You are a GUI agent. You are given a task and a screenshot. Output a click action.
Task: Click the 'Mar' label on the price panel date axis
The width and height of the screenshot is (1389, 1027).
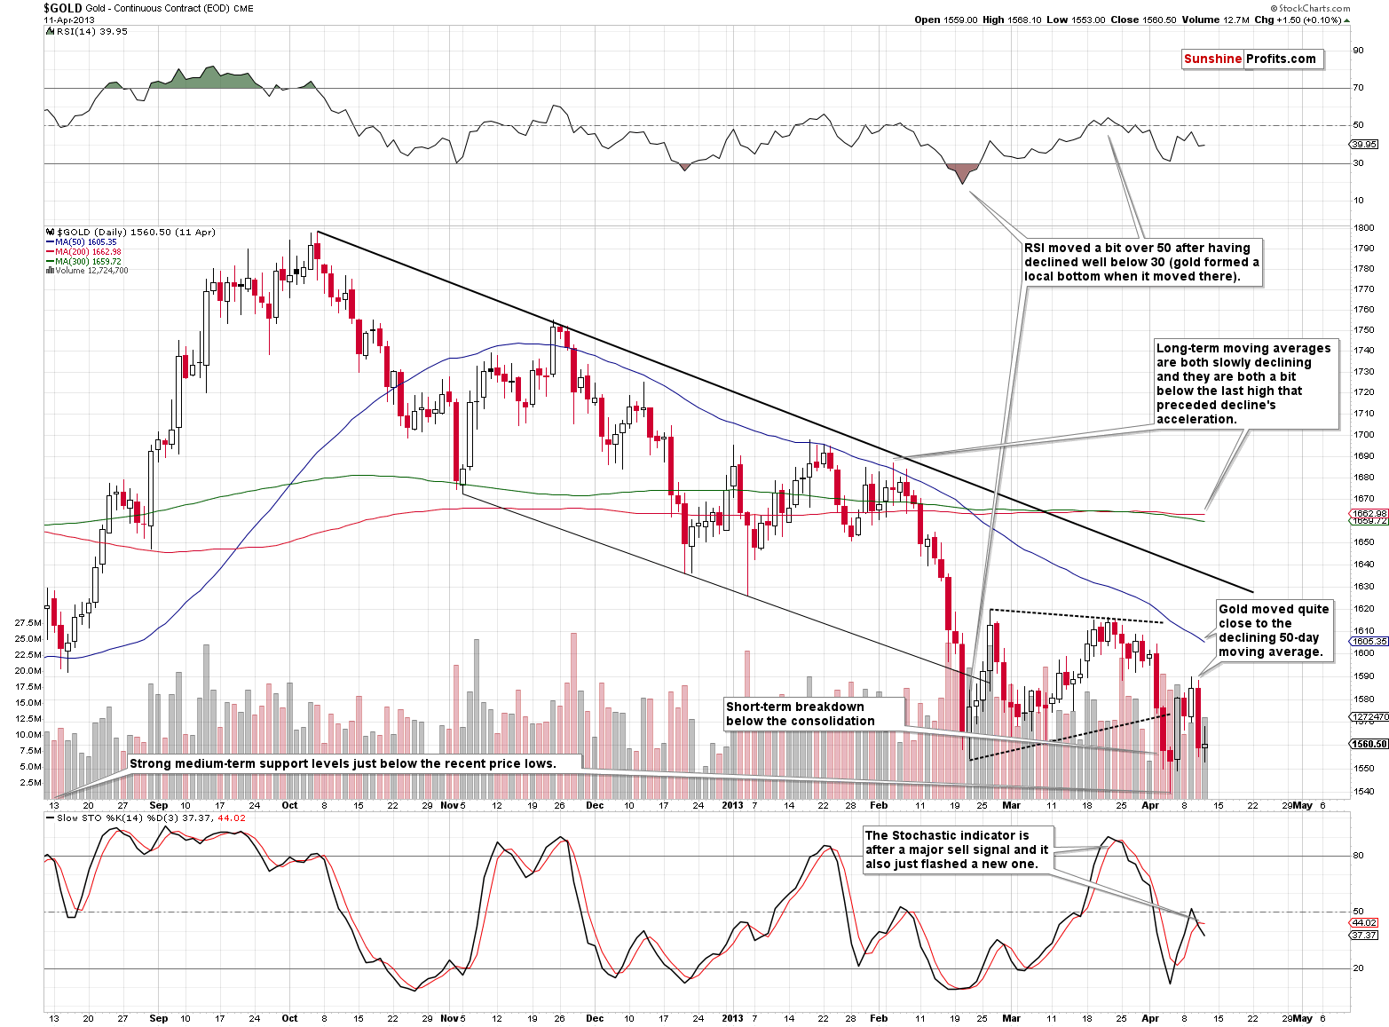1011,805
